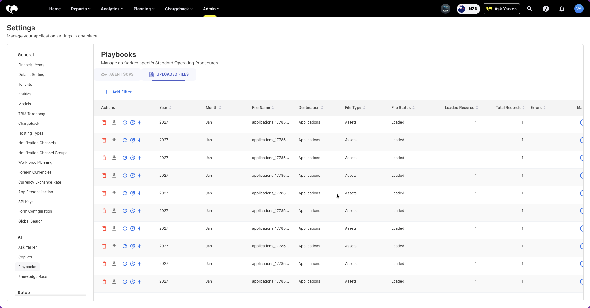Viewport: 590px width, 308px height.
Task: Open the Chargeback dropdown in the top navigation
Action: click(x=179, y=9)
